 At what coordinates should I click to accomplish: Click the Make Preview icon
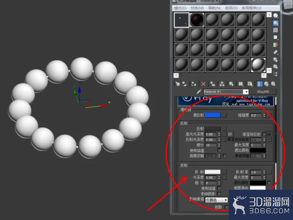click(275, 52)
